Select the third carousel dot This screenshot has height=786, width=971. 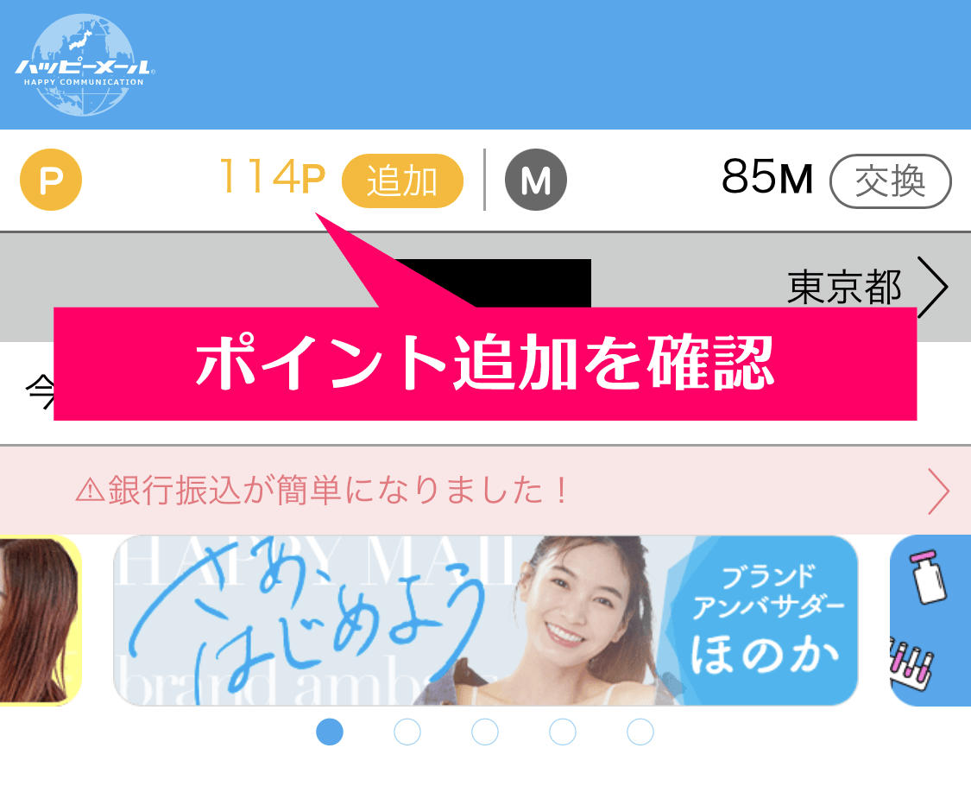click(485, 732)
